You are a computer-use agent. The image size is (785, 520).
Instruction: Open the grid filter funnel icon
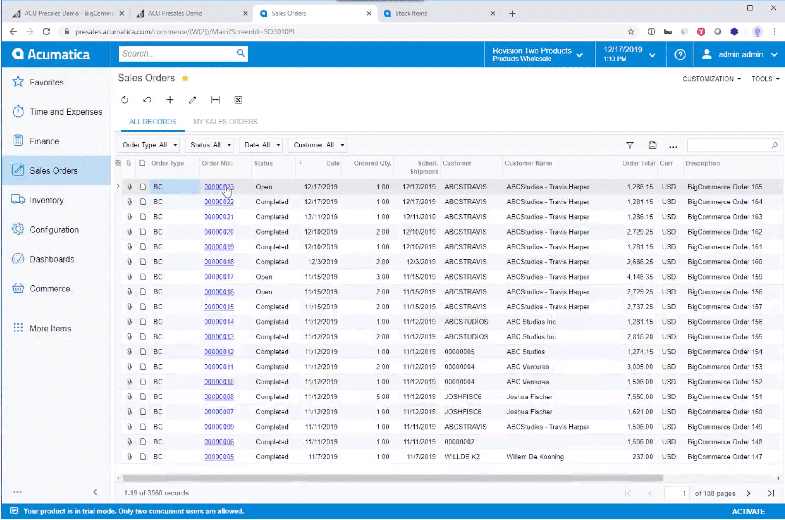tap(630, 145)
